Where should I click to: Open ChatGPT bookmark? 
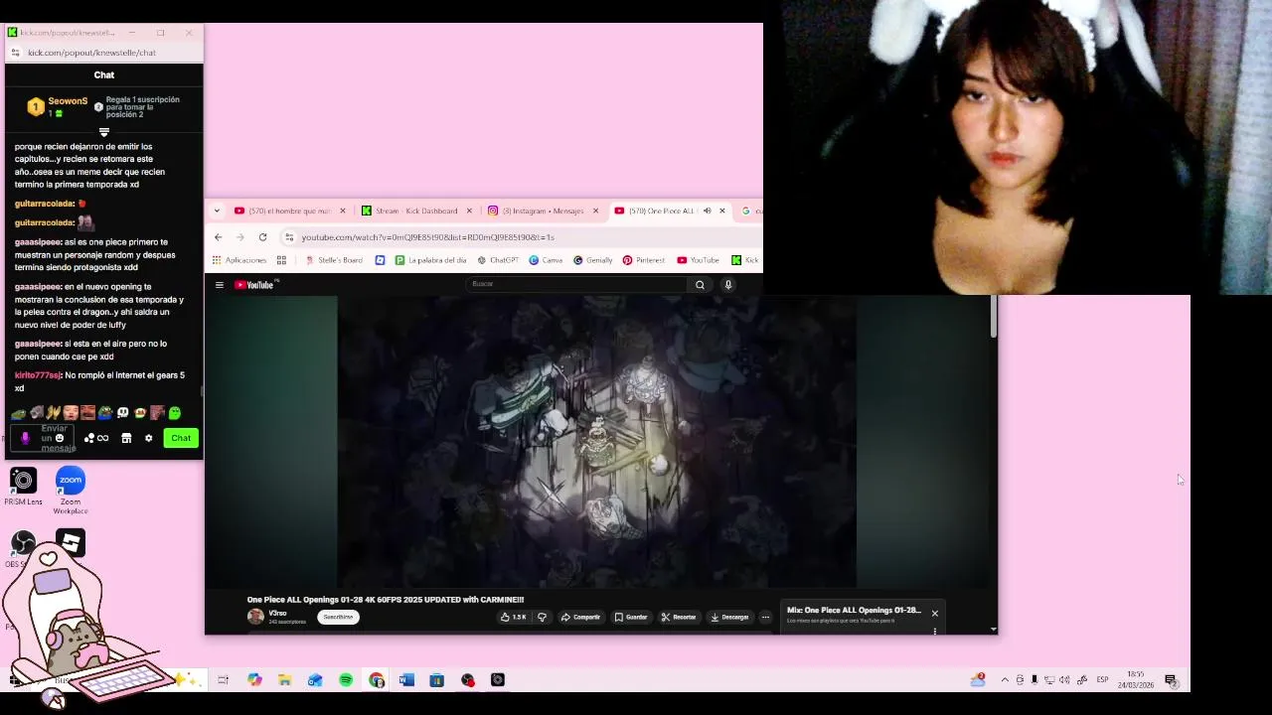(498, 260)
